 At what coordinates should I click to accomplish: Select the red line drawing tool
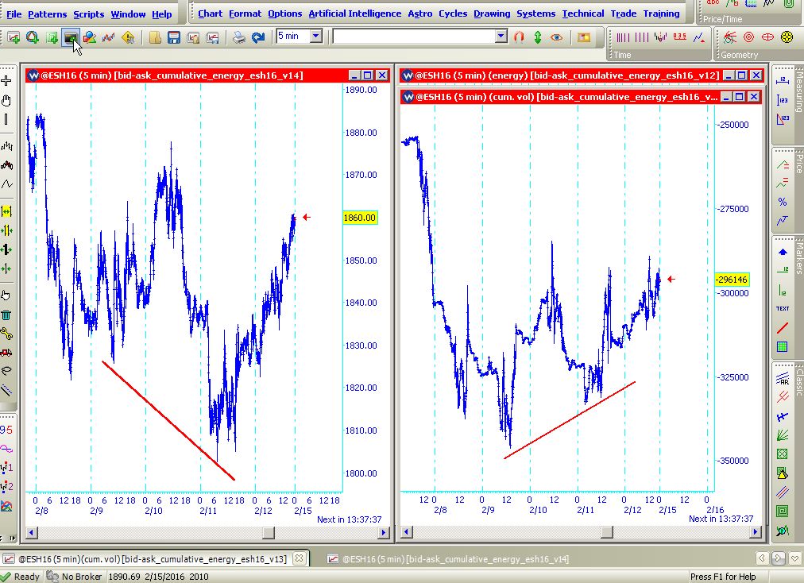coord(783,327)
